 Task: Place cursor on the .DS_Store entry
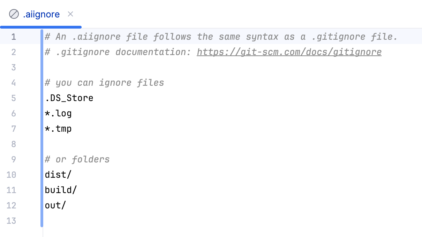pos(69,98)
